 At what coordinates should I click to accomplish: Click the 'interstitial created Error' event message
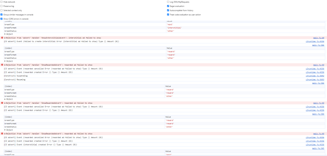pyautogui.click(x=40, y=145)
